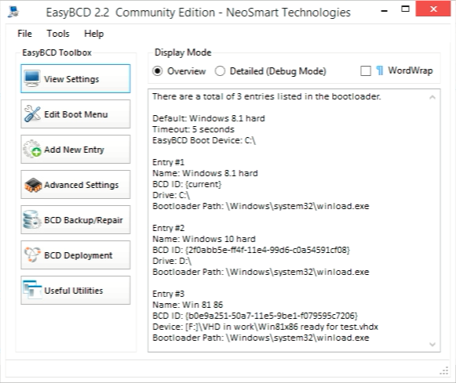The image size is (456, 383).
Task: Open the Help menu
Action: point(93,34)
